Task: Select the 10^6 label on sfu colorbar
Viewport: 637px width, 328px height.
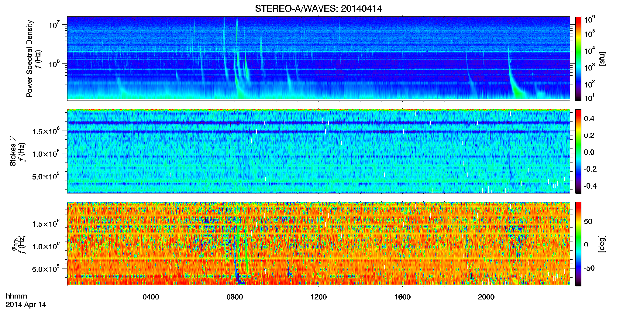Action: (x=590, y=19)
